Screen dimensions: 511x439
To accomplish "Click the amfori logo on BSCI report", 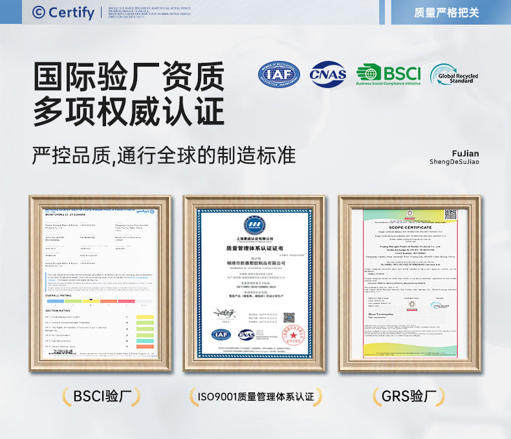I will coord(145,212).
